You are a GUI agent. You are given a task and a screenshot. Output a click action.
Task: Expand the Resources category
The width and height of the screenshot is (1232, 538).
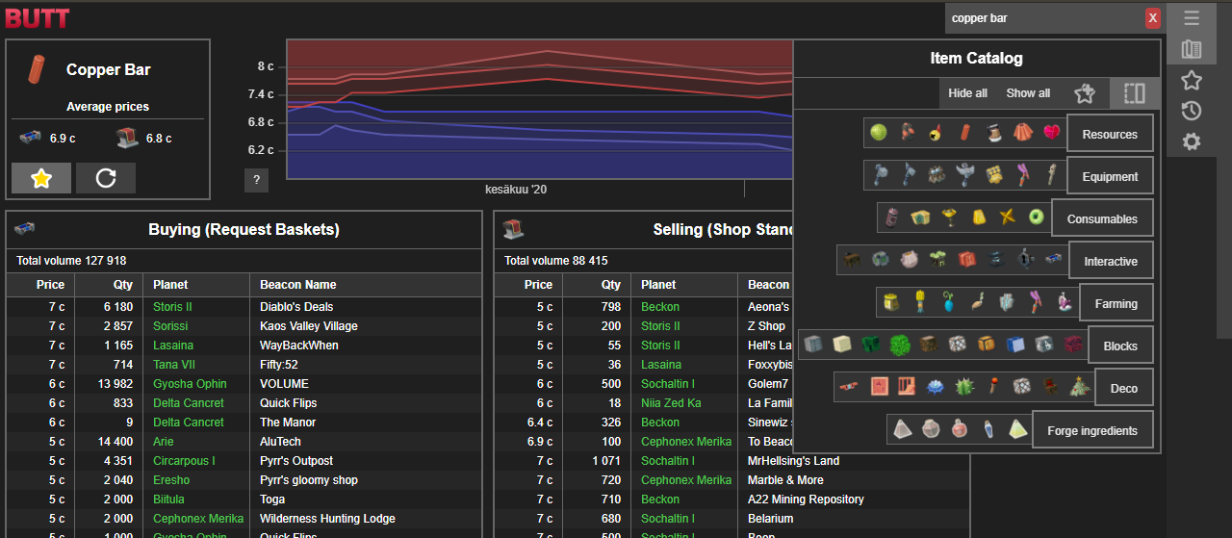point(1110,135)
